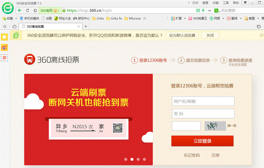
Task: Click step 1 登录12306账号
Action: pyautogui.click(x=149, y=60)
